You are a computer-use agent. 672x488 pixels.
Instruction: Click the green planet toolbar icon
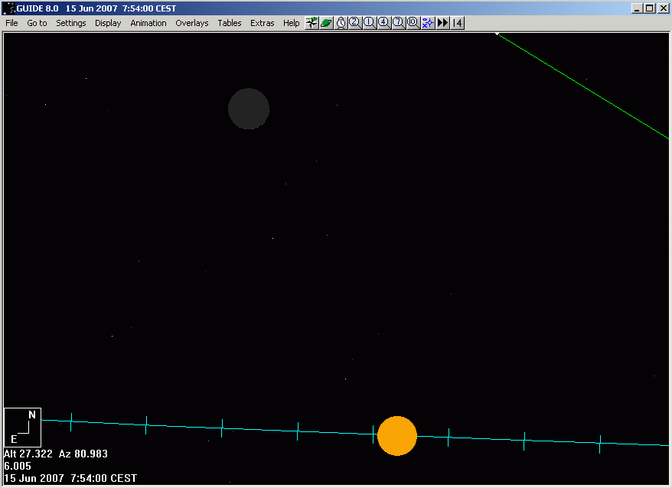pos(326,23)
